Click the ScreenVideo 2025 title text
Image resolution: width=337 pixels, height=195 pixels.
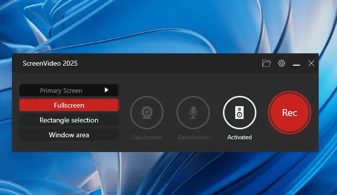50,63
